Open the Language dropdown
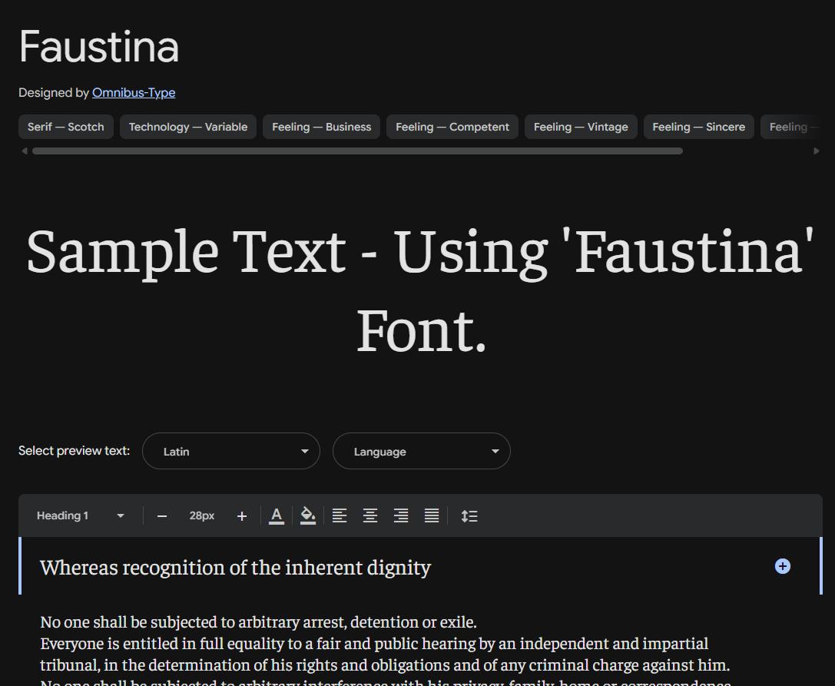 tap(422, 451)
